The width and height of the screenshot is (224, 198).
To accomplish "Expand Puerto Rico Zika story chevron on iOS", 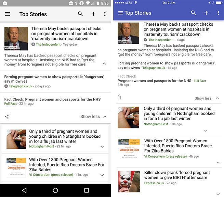I will pos(218,162).
